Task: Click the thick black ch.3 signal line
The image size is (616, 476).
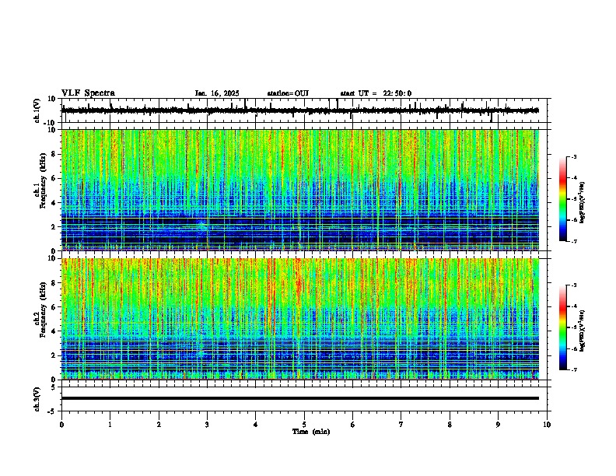Action: [x=300, y=398]
